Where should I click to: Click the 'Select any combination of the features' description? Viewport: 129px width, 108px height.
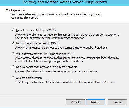tap(65, 82)
